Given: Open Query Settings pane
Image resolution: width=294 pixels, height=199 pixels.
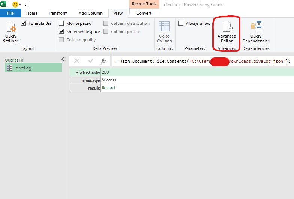Looking at the screenshot, I should point(11,32).
